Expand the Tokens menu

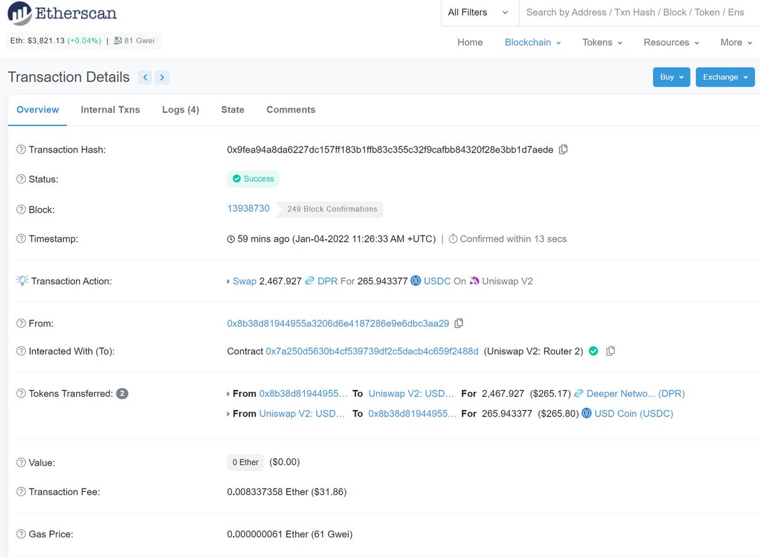pyautogui.click(x=602, y=42)
